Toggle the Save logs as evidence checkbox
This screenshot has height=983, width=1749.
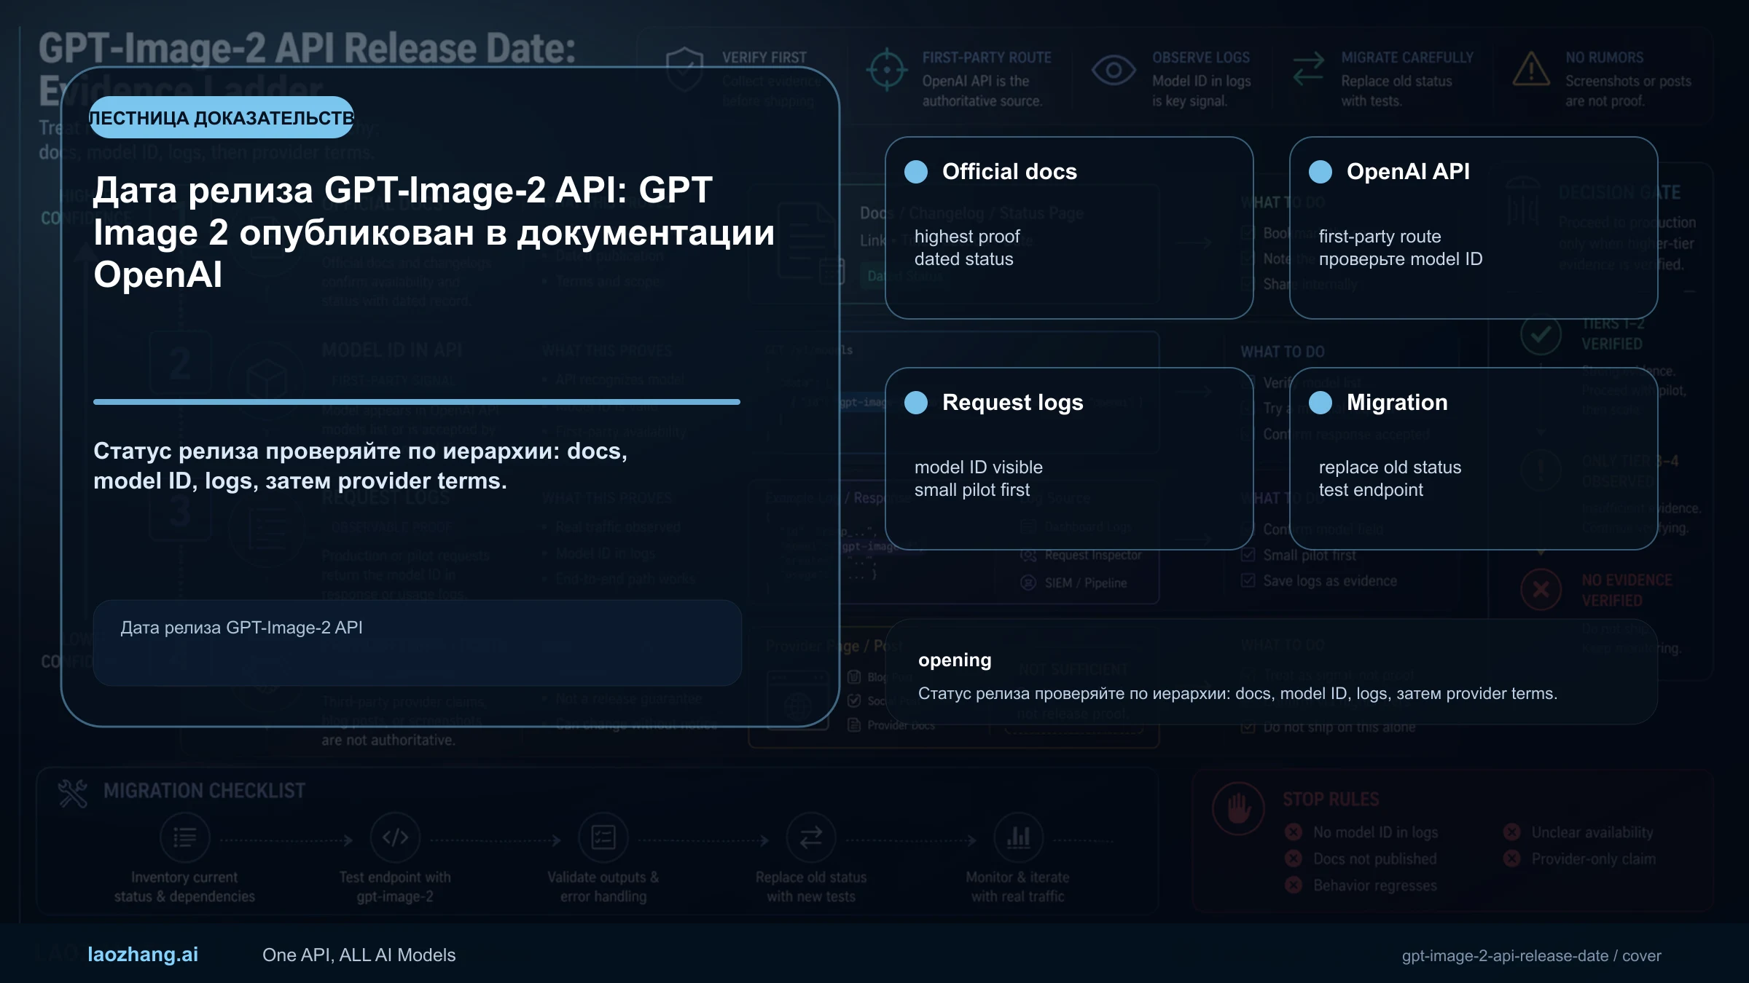click(x=1248, y=580)
